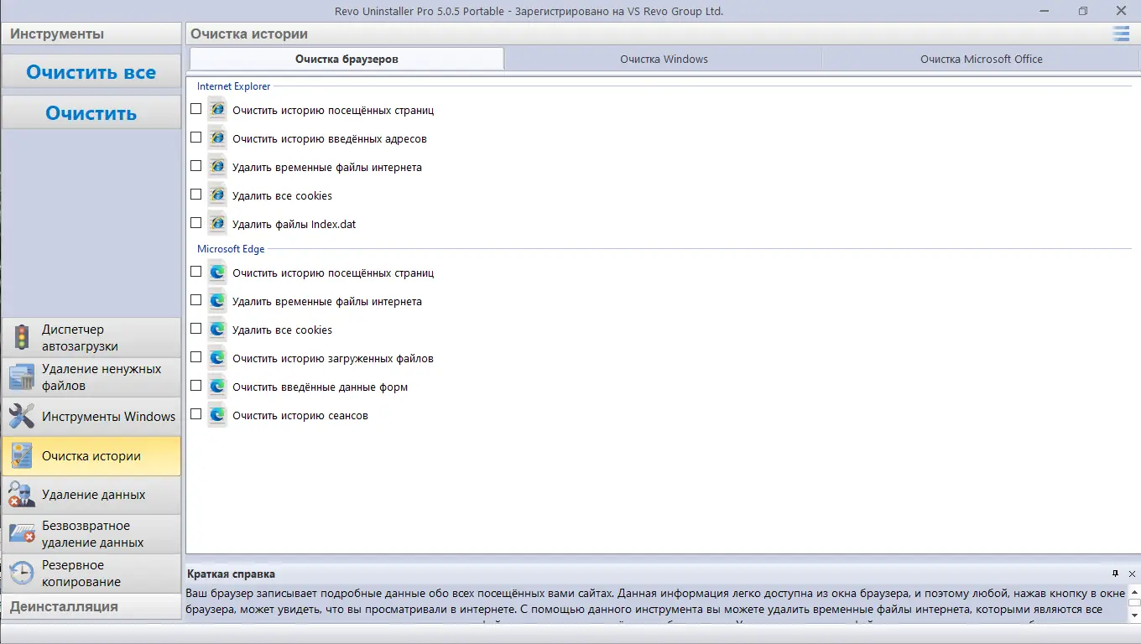This screenshot has height=644, width=1141.
Task: Switch to the Очистка Windows tab
Action: click(662, 59)
